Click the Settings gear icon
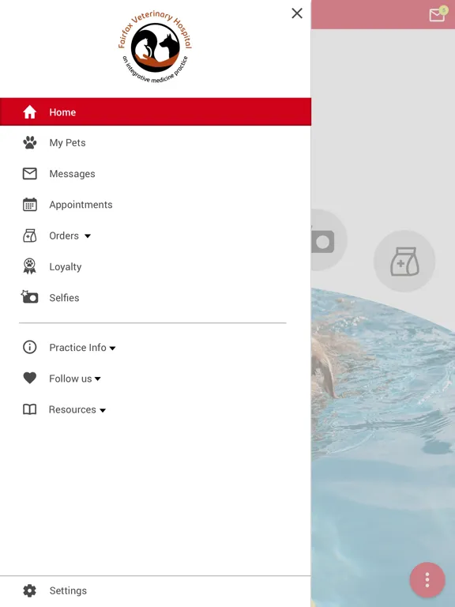 (30, 590)
